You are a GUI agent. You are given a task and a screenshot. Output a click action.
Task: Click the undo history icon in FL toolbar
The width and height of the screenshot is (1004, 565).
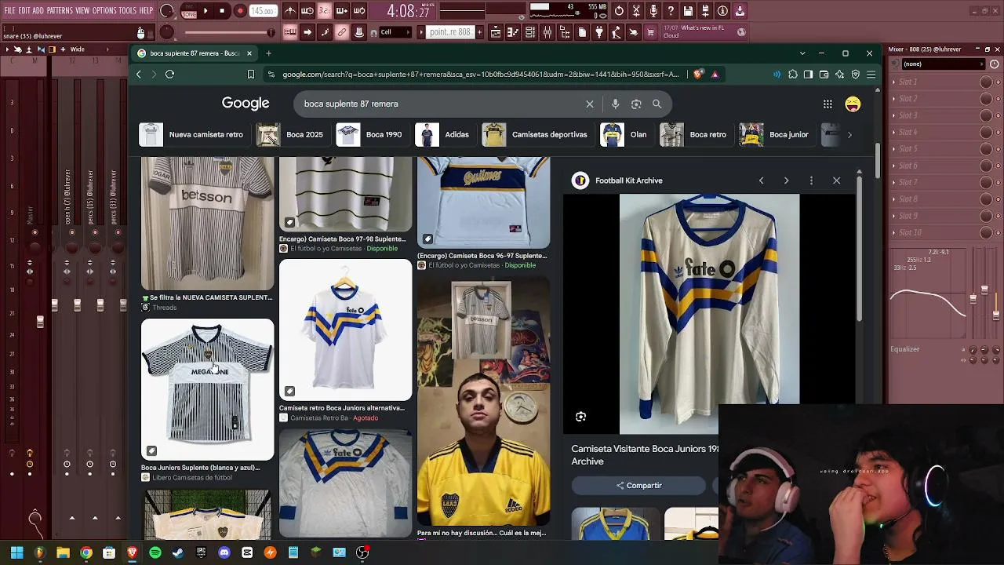point(619,11)
